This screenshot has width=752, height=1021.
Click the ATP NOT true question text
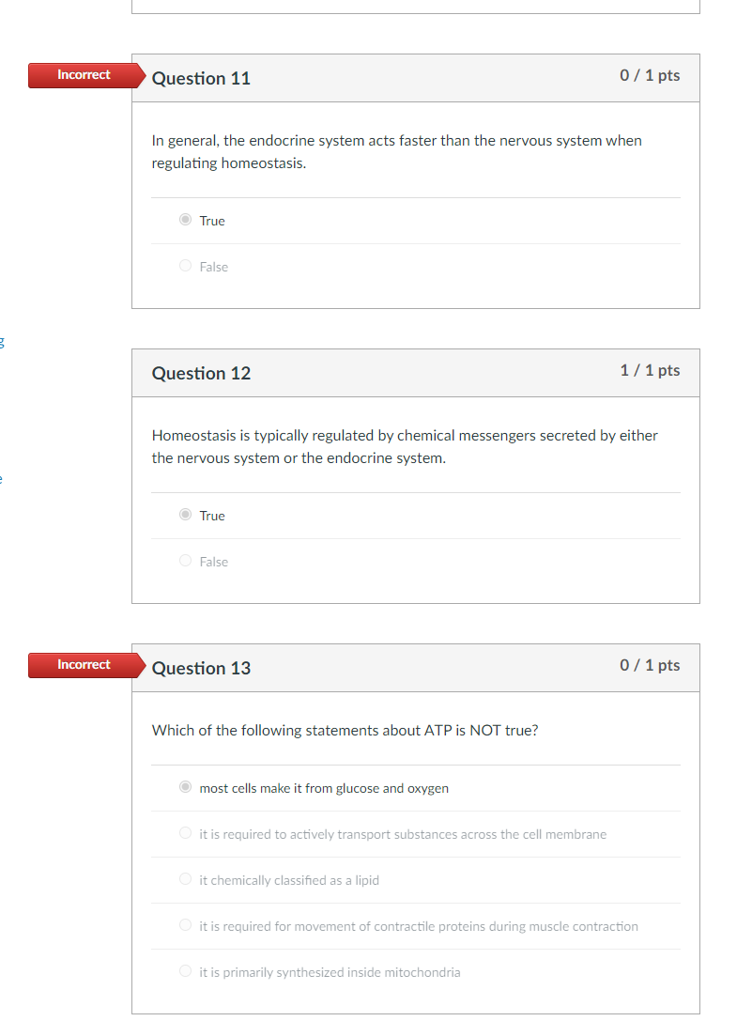[345, 731]
